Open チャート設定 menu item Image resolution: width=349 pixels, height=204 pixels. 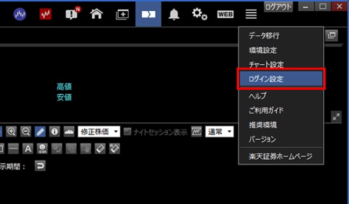[281, 64]
